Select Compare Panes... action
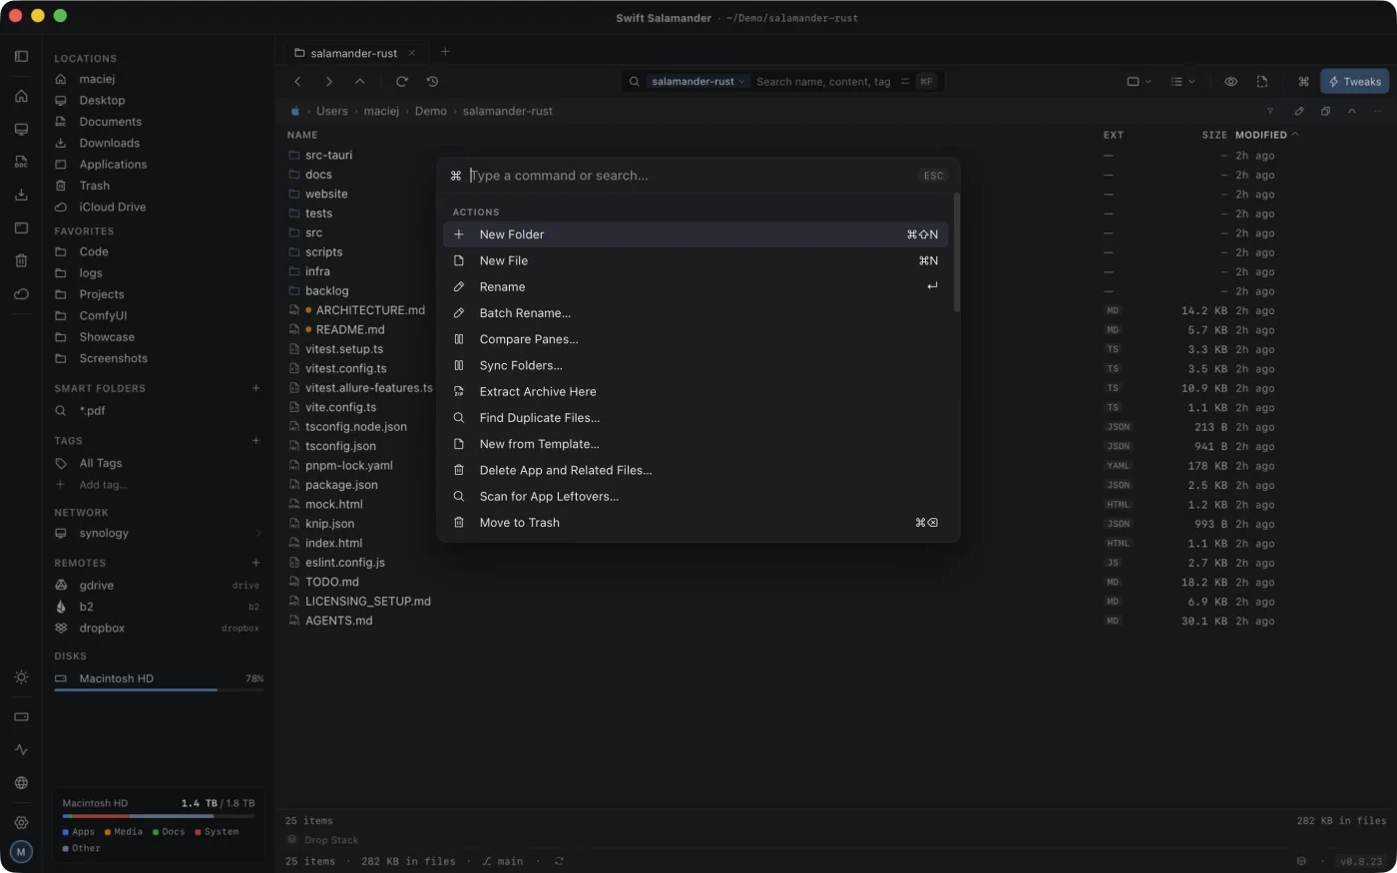The image size is (1397, 873). 696,339
